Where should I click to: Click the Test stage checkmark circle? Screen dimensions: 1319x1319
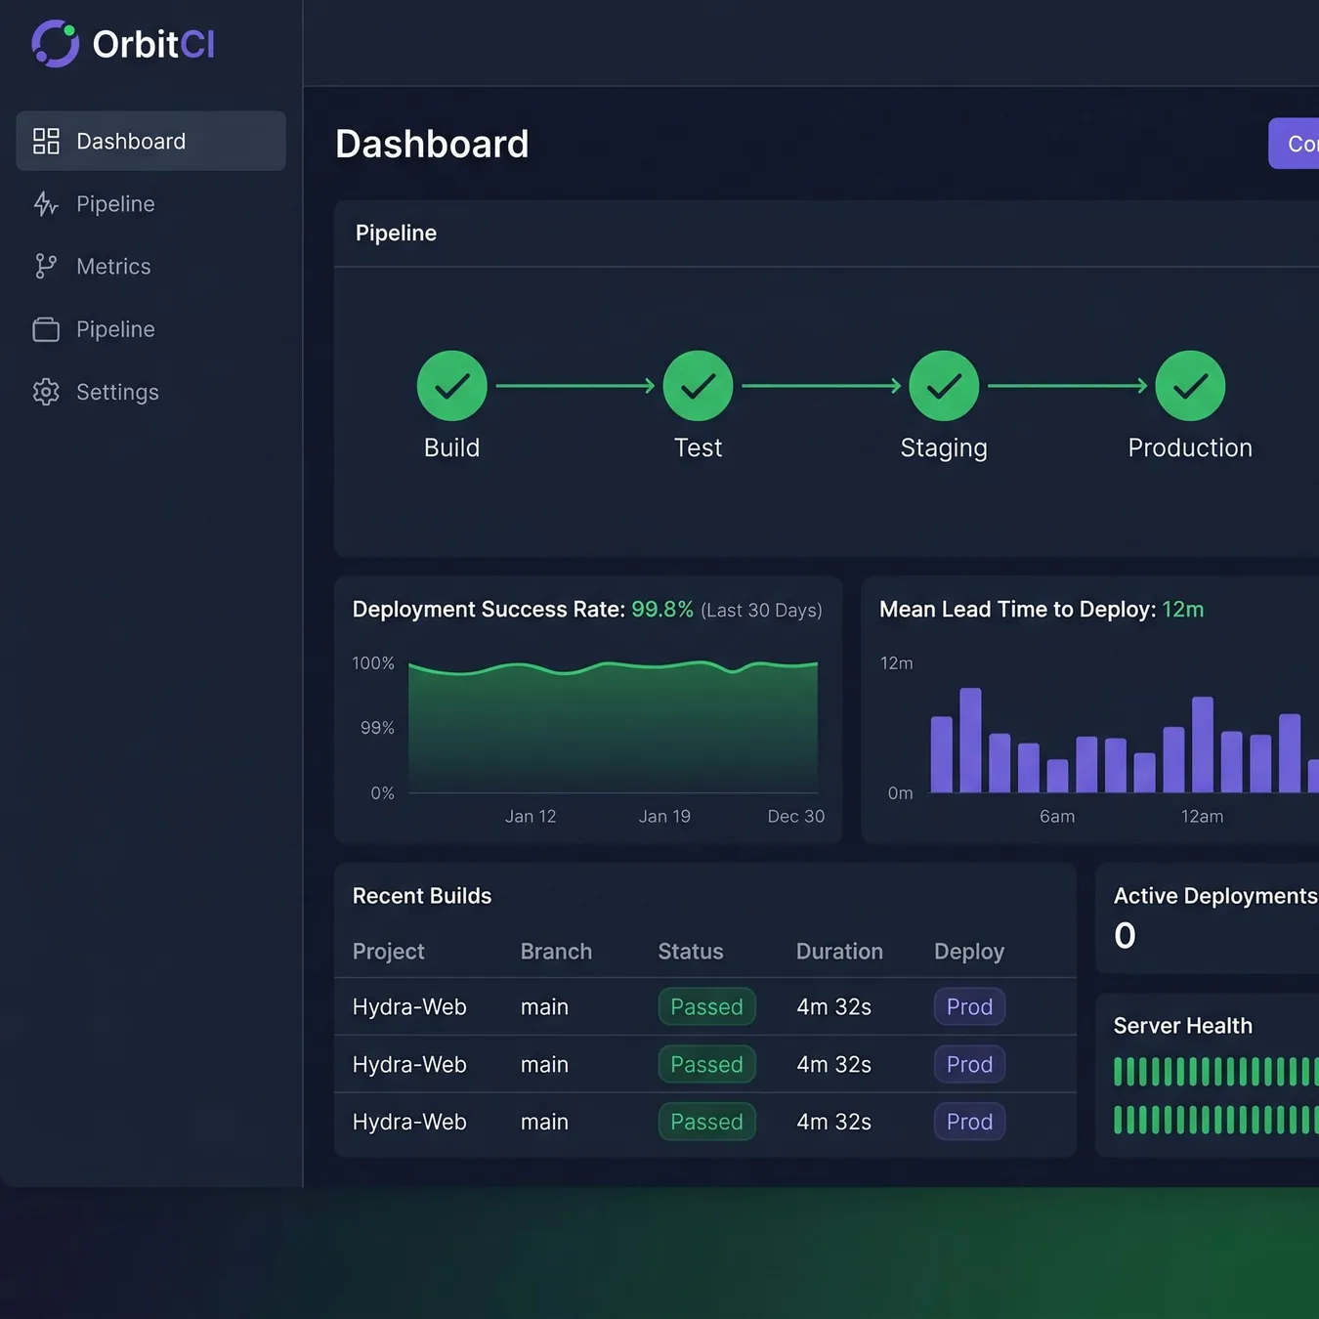coord(699,386)
